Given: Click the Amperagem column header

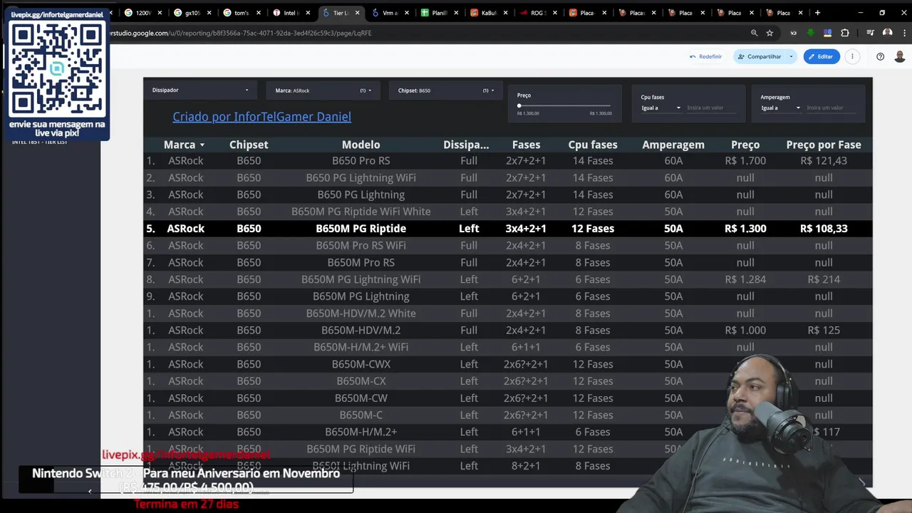Looking at the screenshot, I should point(673,145).
